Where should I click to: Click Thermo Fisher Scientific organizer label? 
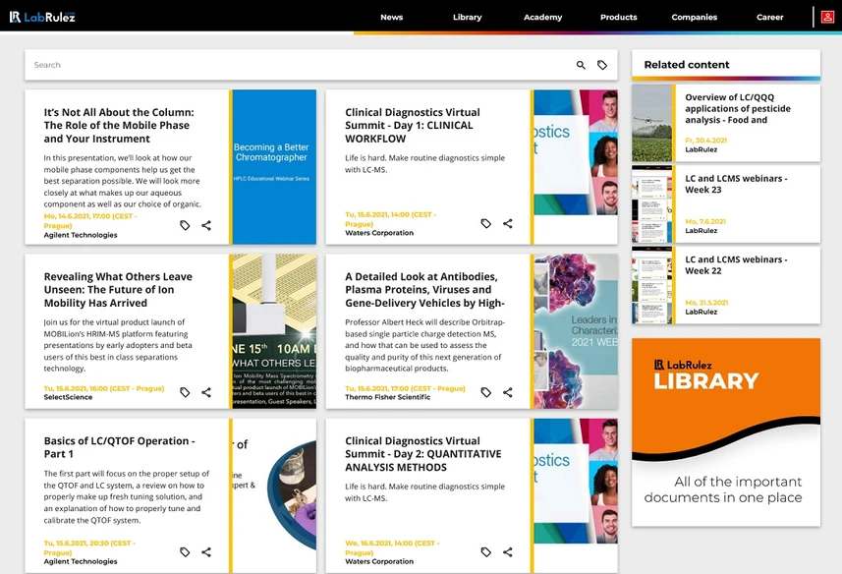click(x=388, y=397)
